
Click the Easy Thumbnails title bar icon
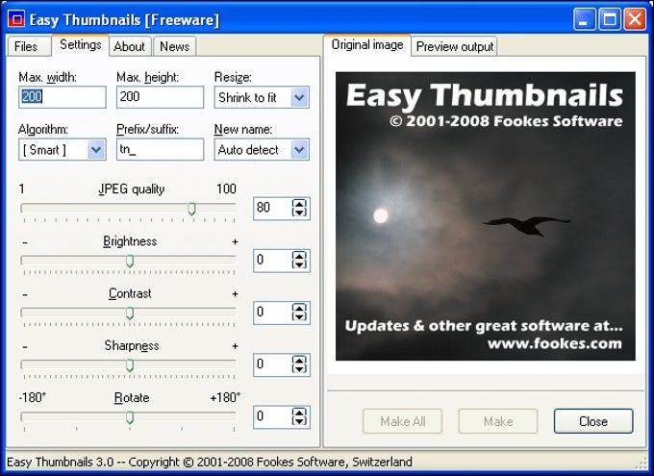point(16,19)
